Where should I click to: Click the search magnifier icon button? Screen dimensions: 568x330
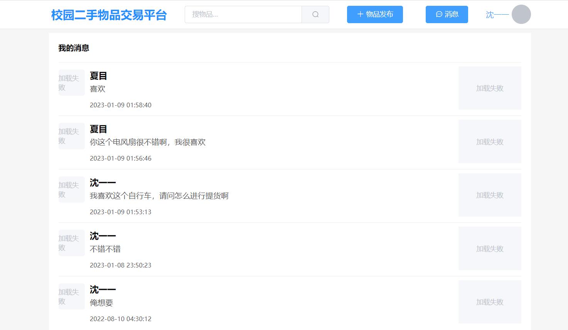tap(315, 15)
